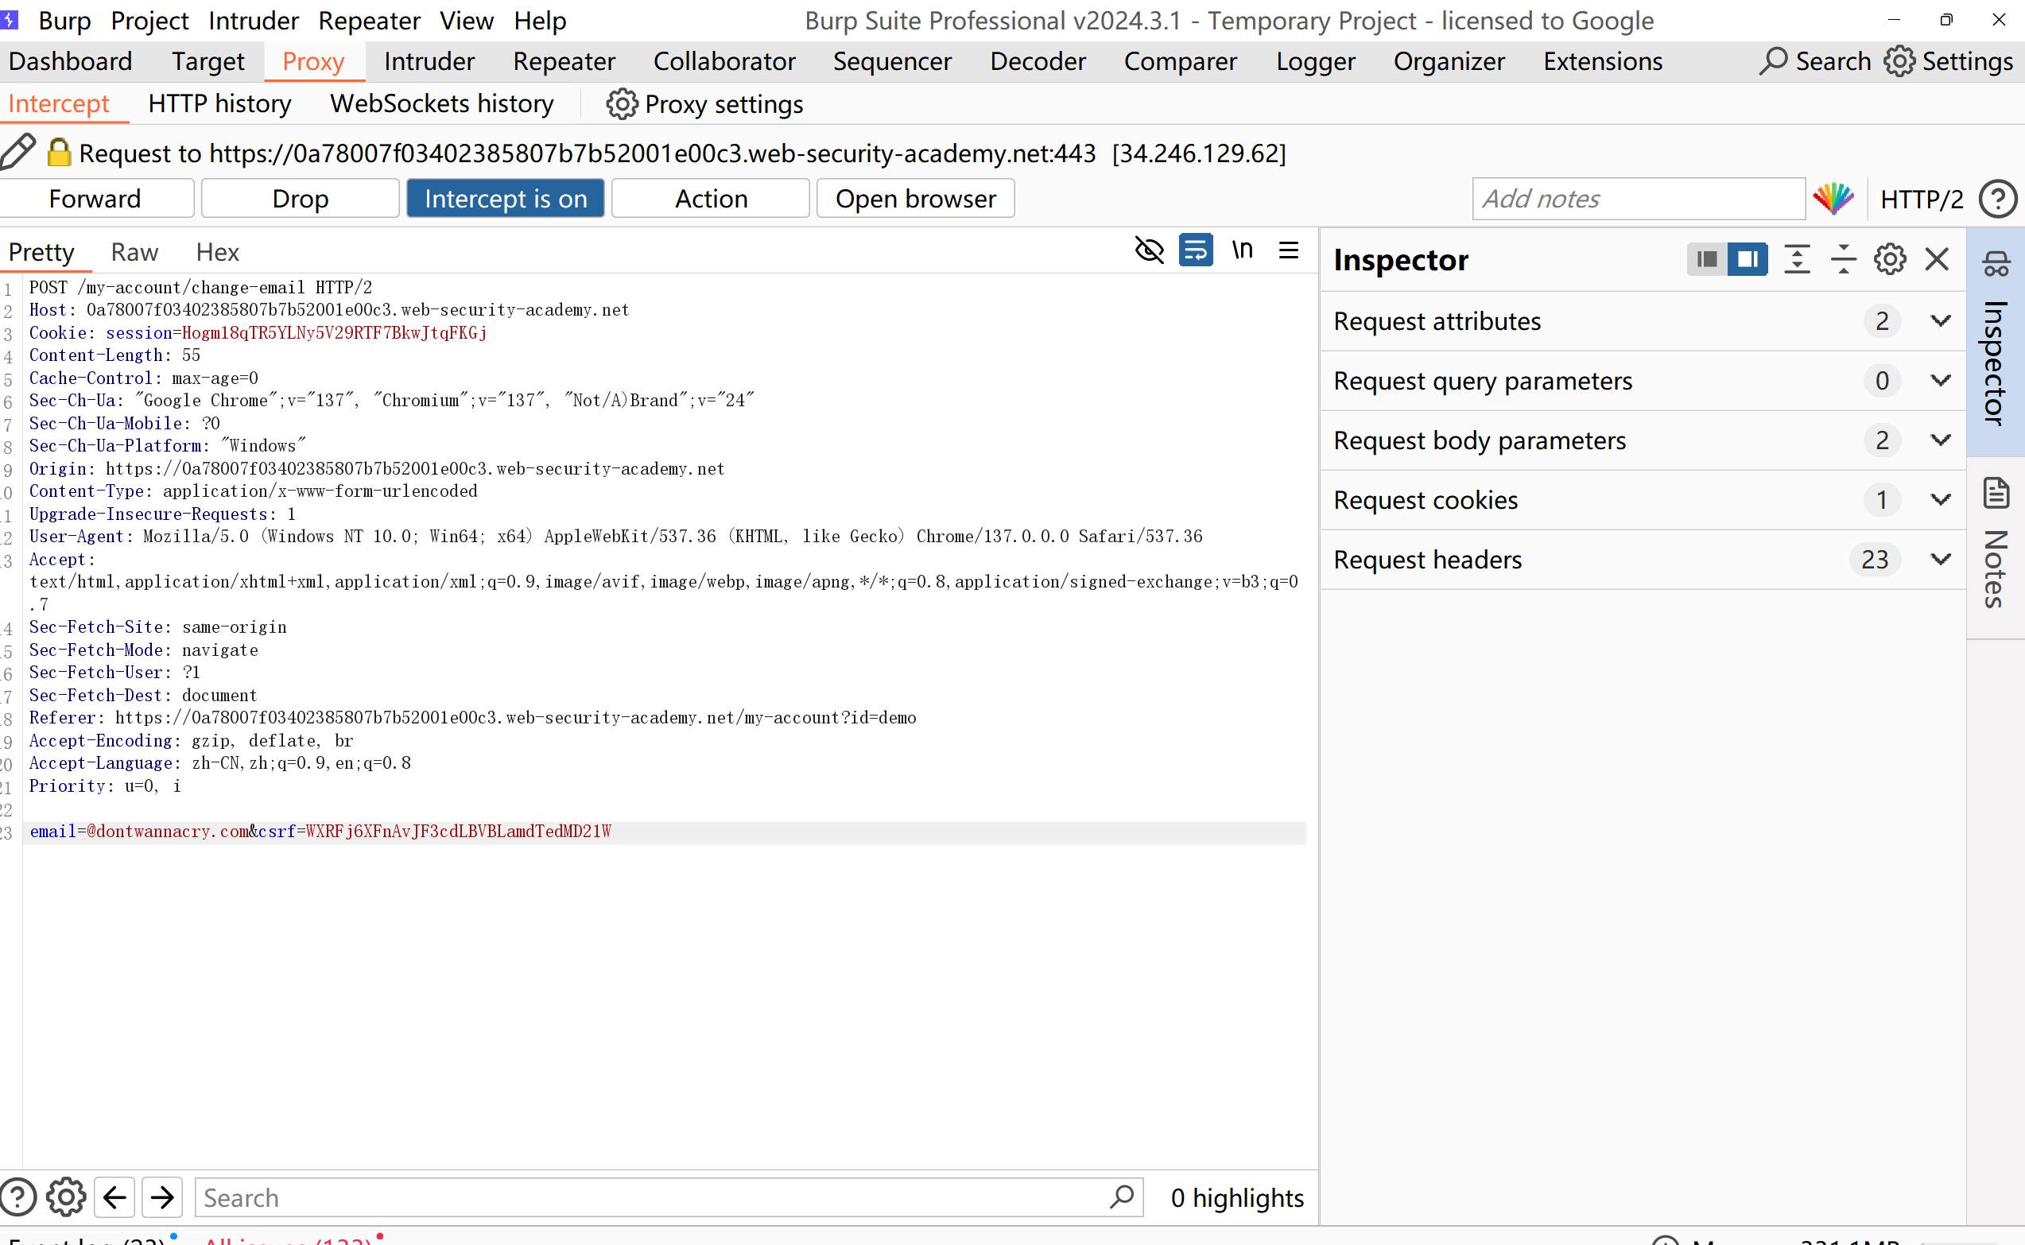Close the Inspector panel
The height and width of the screenshot is (1245, 2025).
click(x=1937, y=259)
